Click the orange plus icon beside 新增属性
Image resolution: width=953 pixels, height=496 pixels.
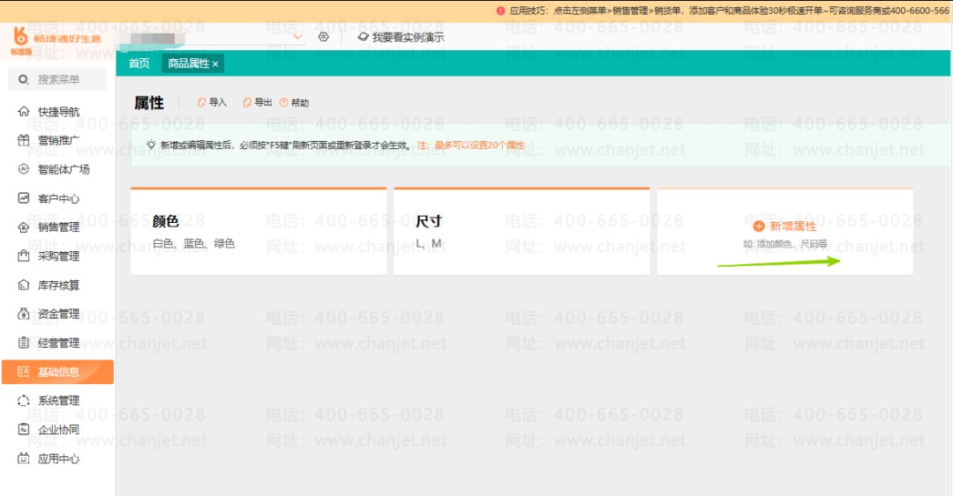(759, 226)
